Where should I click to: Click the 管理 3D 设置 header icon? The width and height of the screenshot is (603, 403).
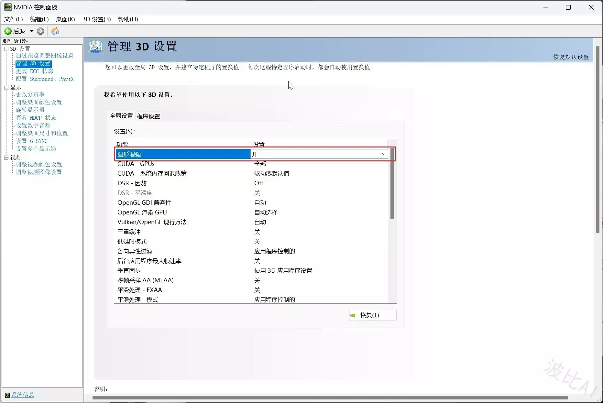(x=95, y=47)
